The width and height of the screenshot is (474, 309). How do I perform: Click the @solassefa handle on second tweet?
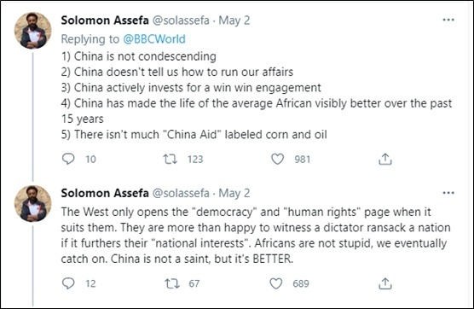click(181, 193)
